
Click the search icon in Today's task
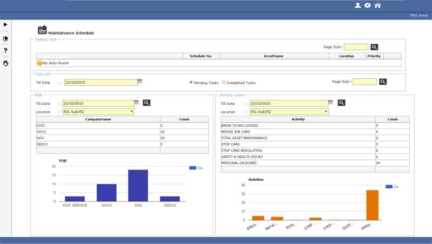[374, 47]
